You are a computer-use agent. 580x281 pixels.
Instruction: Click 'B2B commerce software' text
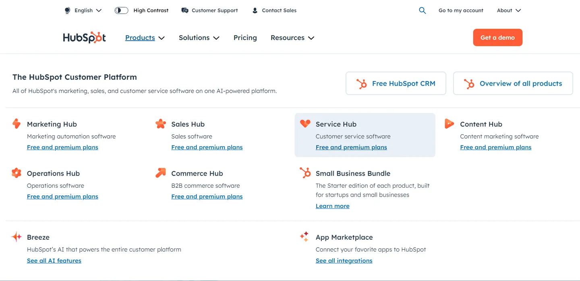point(205,185)
